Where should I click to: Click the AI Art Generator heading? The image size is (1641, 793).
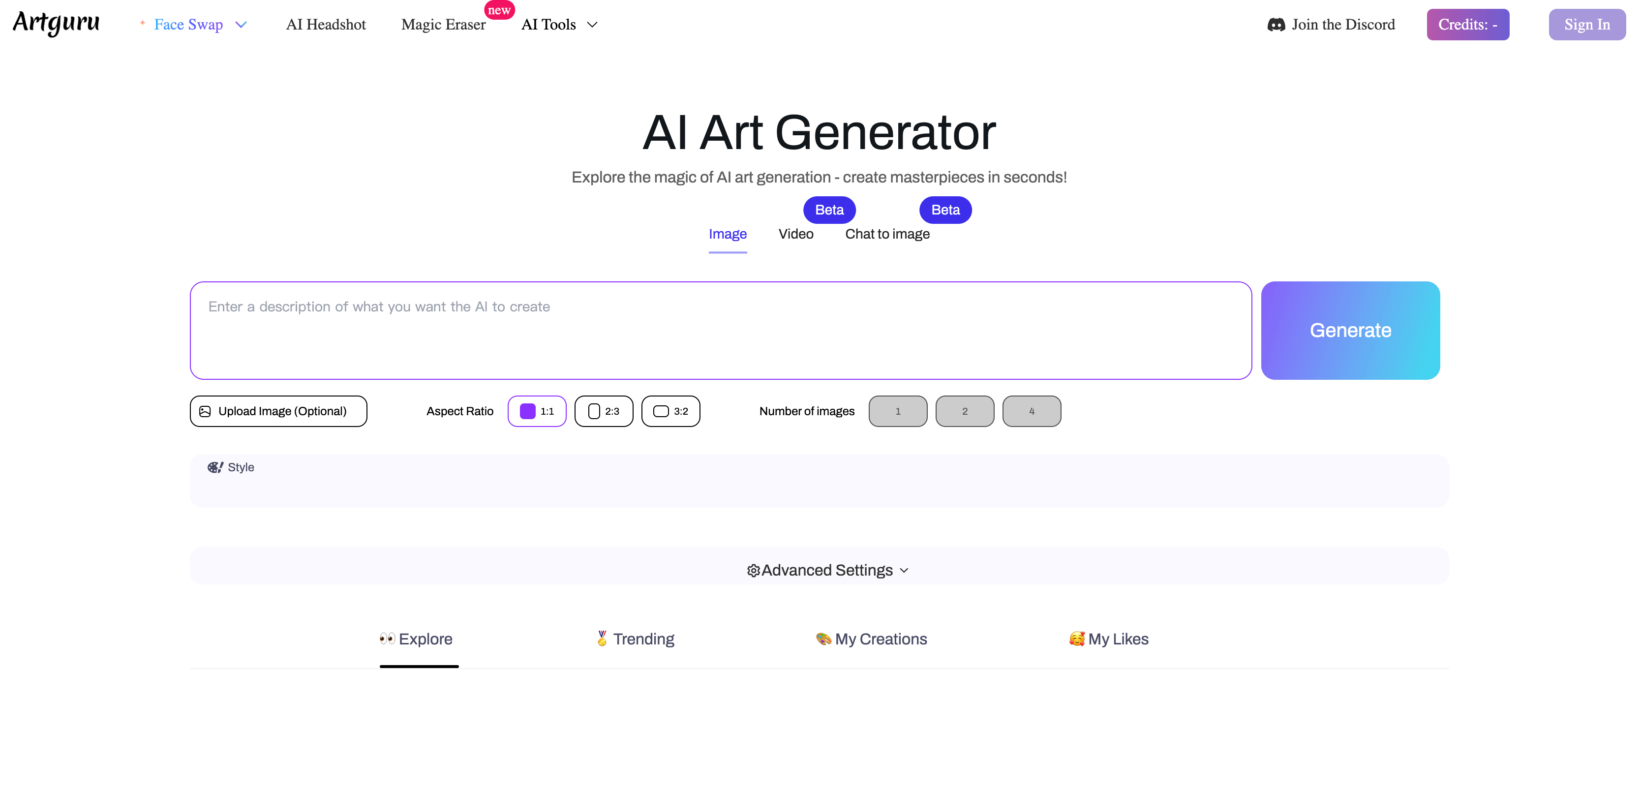(x=819, y=132)
